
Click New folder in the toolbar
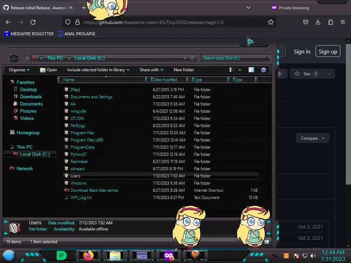(184, 70)
